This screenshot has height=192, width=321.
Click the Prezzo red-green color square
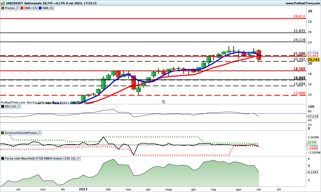click(2, 8)
